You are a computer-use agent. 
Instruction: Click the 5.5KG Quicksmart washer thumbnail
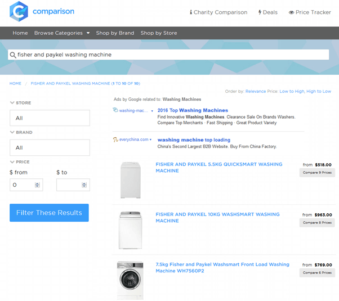click(x=131, y=180)
